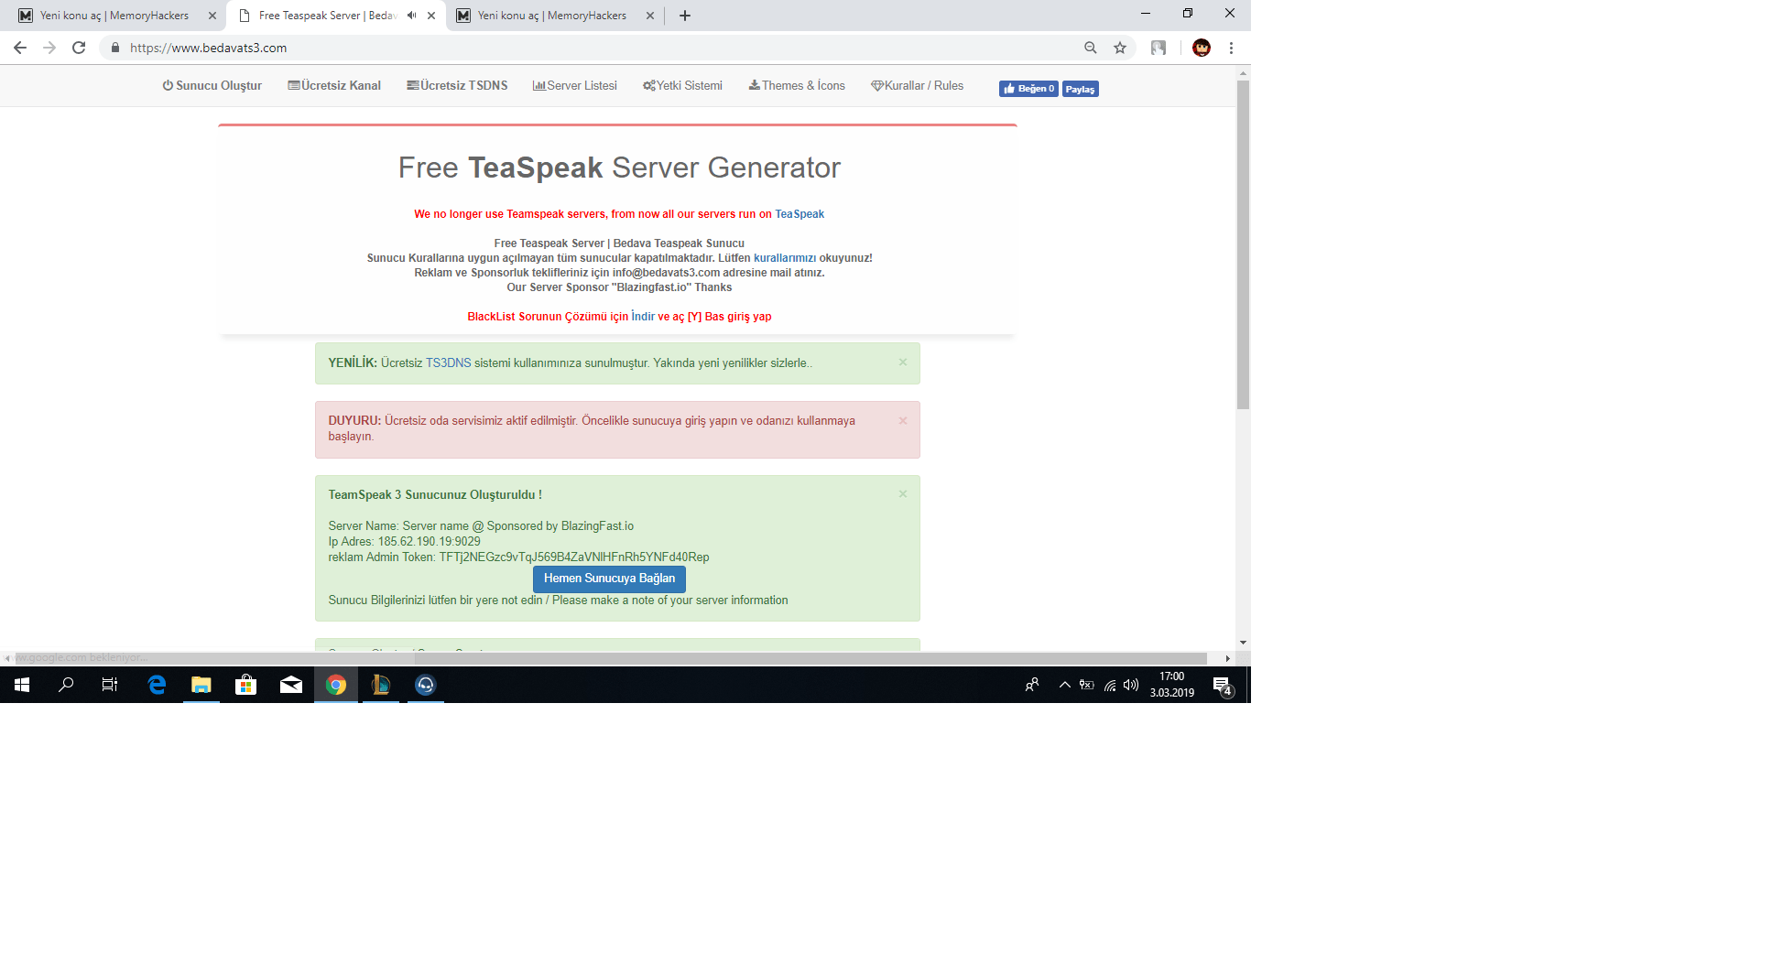Bookmark this page with the star

click(1119, 48)
